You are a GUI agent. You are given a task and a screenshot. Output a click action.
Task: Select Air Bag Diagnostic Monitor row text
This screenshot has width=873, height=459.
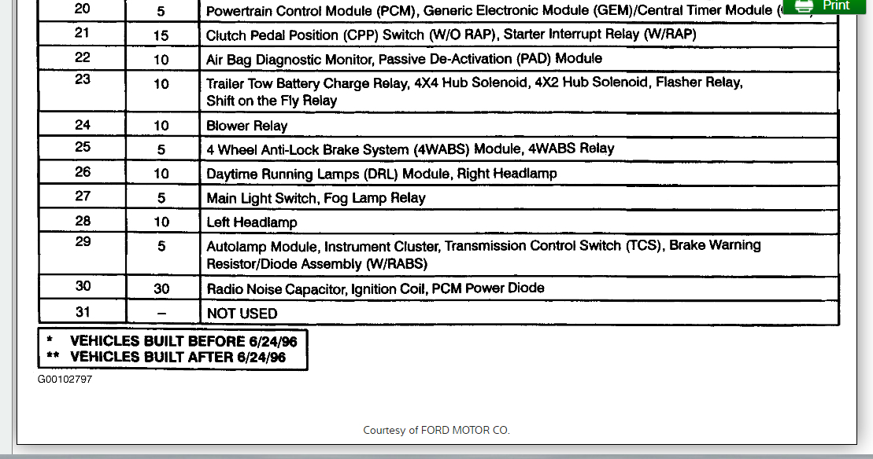point(404,59)
